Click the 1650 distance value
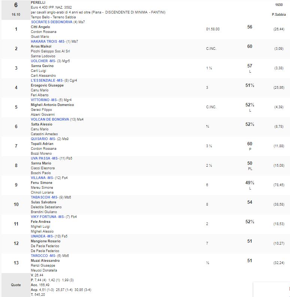290x297 pixels. (279, 5)
